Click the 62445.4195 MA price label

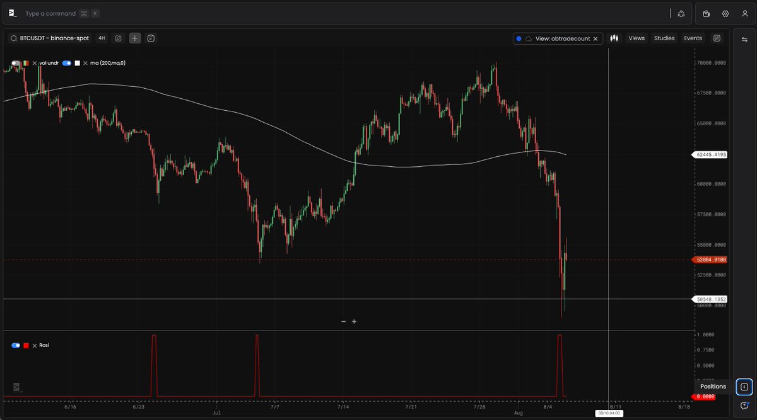click(710, 154)
